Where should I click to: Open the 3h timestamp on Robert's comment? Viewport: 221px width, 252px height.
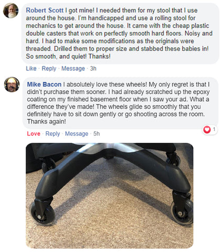[x=93, y=68]
